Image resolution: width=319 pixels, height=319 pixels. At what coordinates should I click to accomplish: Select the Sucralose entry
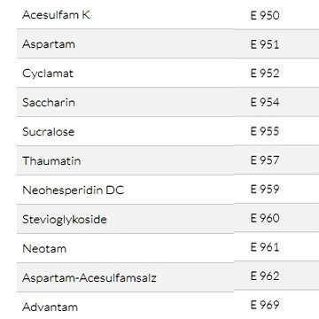click(49, 131)
